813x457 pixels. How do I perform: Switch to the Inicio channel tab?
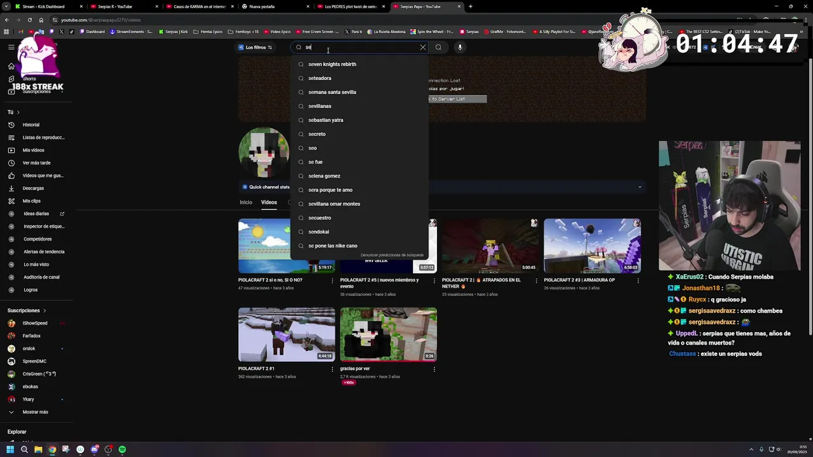246,202
